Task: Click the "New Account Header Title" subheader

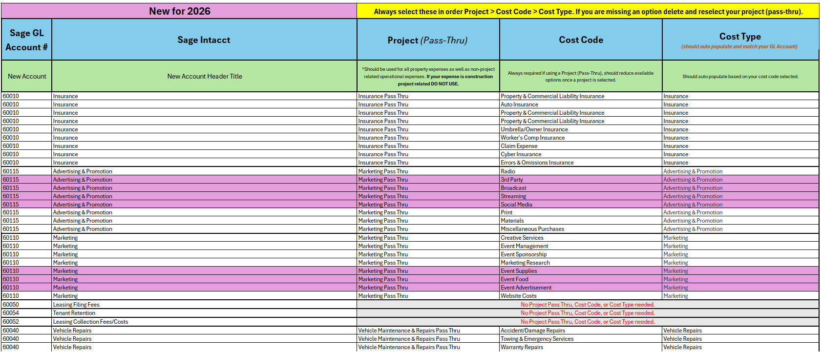Action: pyautogui.click(x=204, y=76)
